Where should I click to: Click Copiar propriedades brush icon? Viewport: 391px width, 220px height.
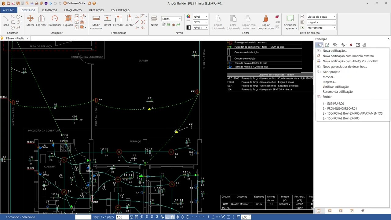(x=265, y=22)
